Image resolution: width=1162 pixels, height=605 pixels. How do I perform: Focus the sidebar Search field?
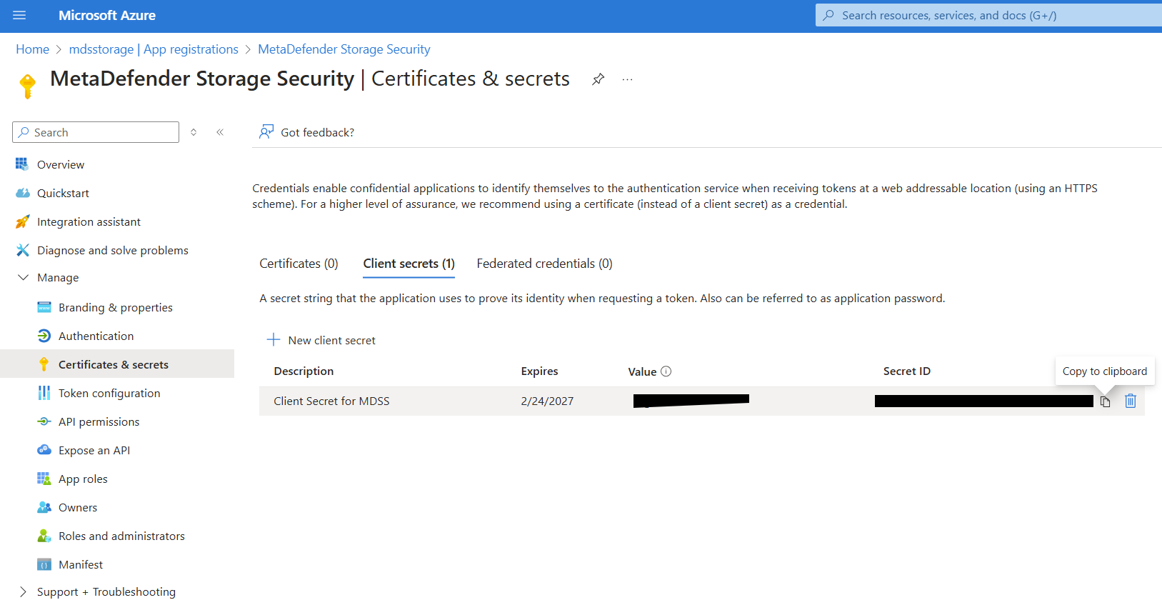96,132
